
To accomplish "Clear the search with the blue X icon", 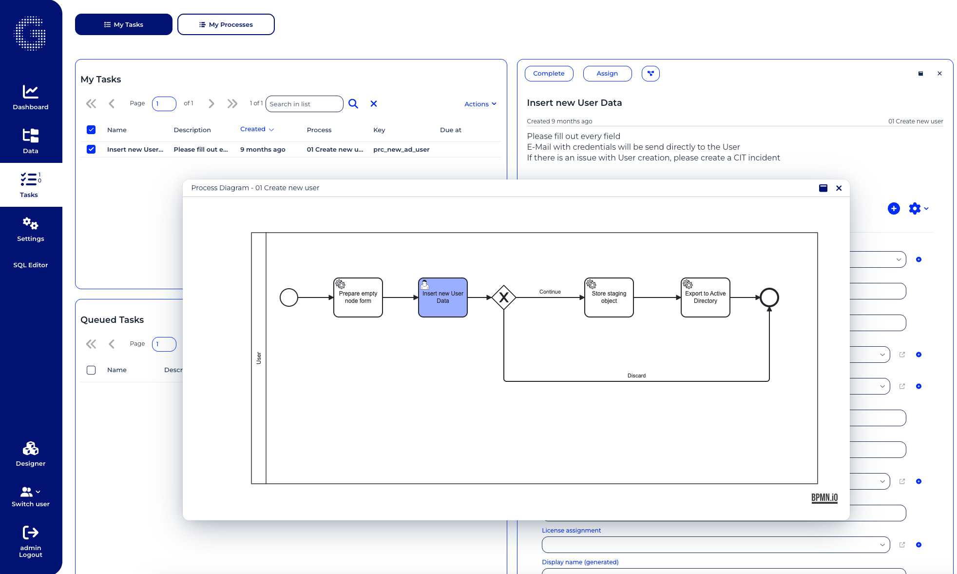I will 374,104.
